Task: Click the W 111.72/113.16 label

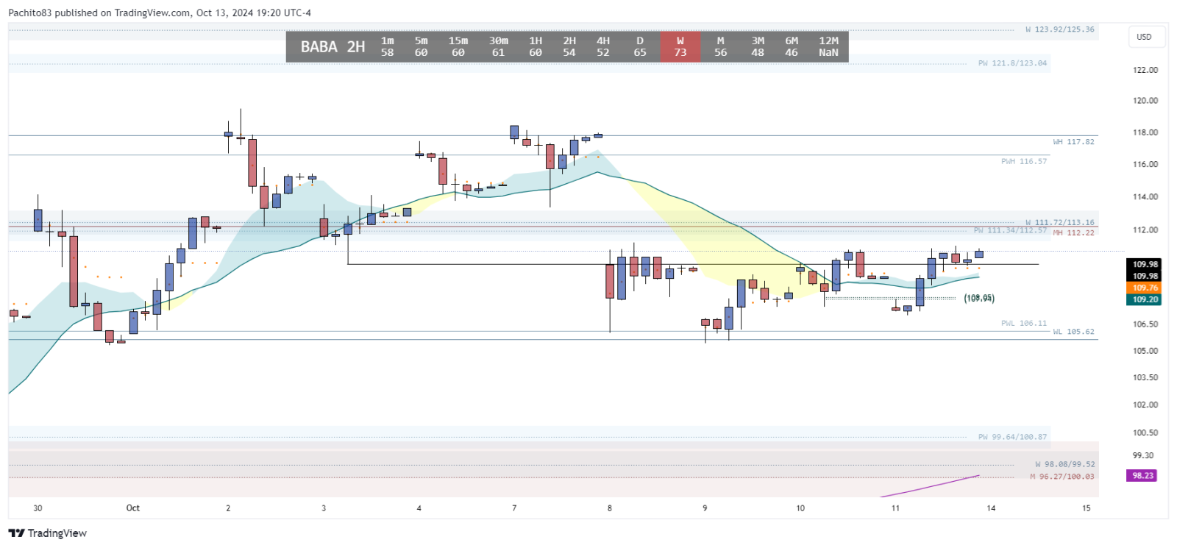Action: tap(1060, 222)
